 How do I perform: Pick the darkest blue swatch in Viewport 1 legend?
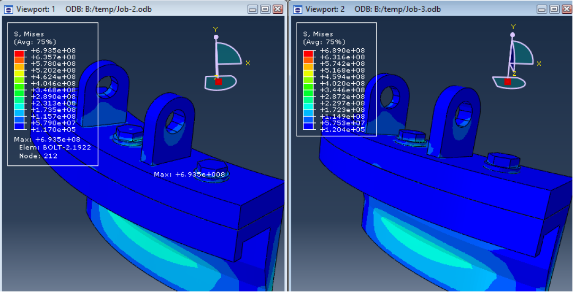pyautogui.click(x=19, y=126)
